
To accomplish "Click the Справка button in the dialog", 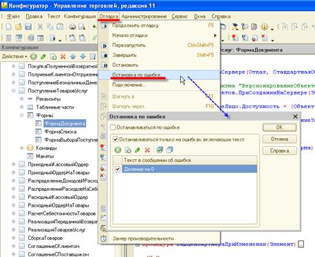I will click(x=279, y=151).
